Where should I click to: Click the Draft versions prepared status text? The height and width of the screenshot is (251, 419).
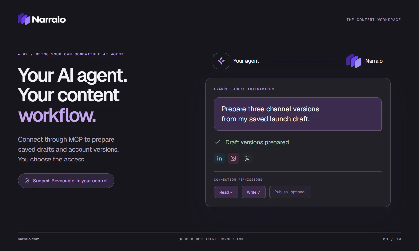(x=258, y=142)
